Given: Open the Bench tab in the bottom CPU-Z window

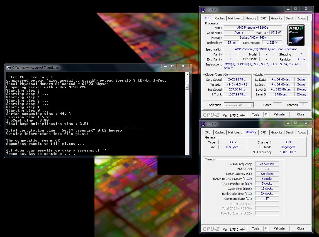Looking at the screenshot, I should click(290, 132).
